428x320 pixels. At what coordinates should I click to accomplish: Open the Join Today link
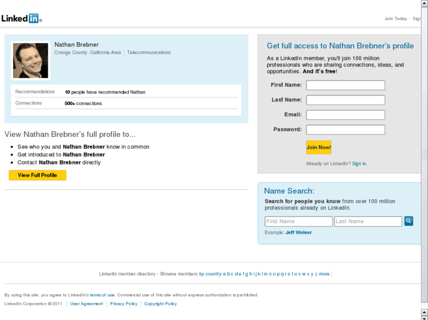click(x=396, y=19)
